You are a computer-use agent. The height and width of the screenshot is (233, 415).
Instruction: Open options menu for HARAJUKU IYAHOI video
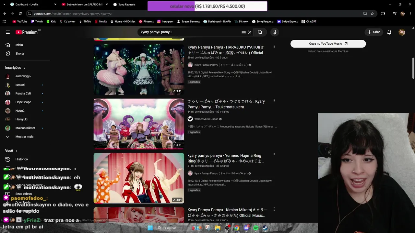pos(274,47)
